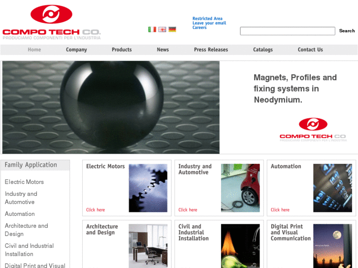The image size is (358, 268).
Task: Click the black sphere banner image
Action: pos(111,107)
